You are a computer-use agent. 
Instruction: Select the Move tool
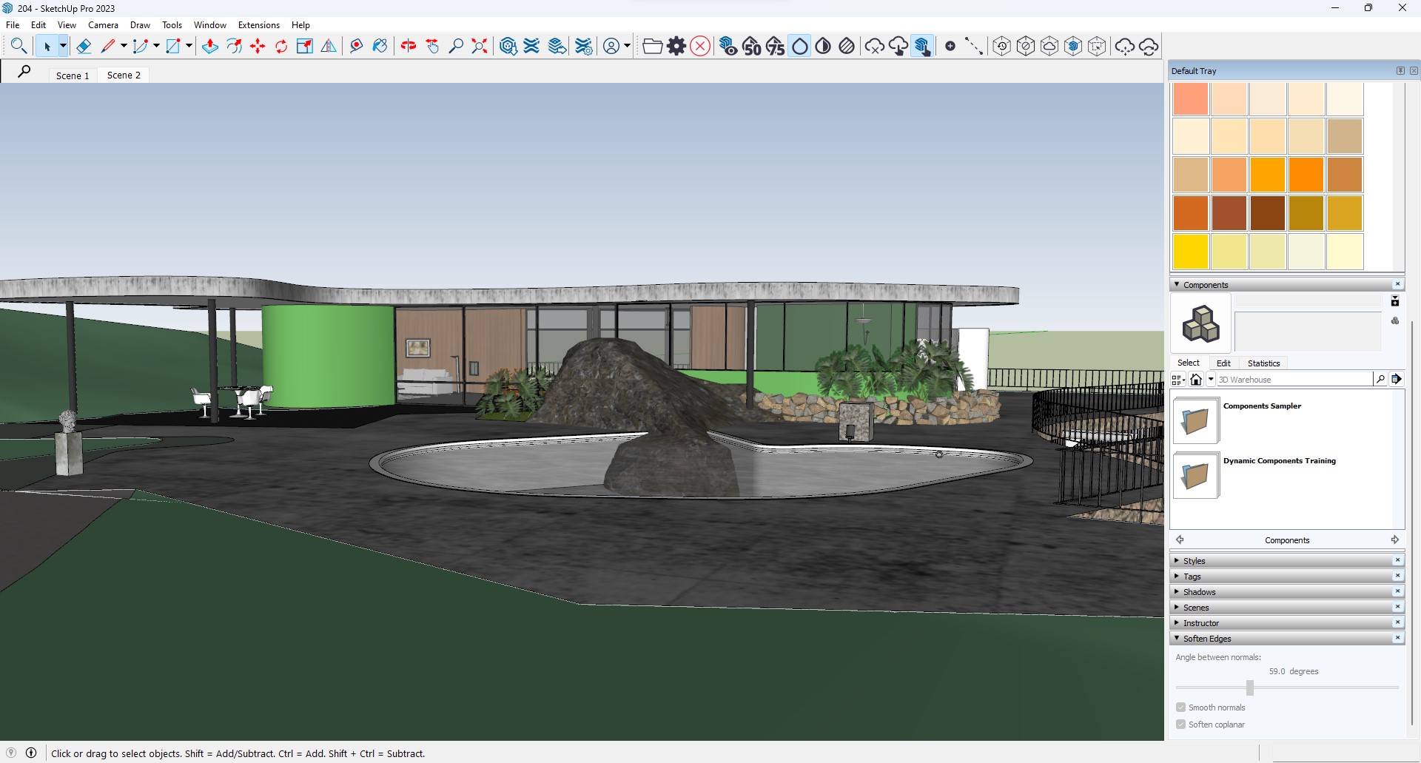pos(257,45)
